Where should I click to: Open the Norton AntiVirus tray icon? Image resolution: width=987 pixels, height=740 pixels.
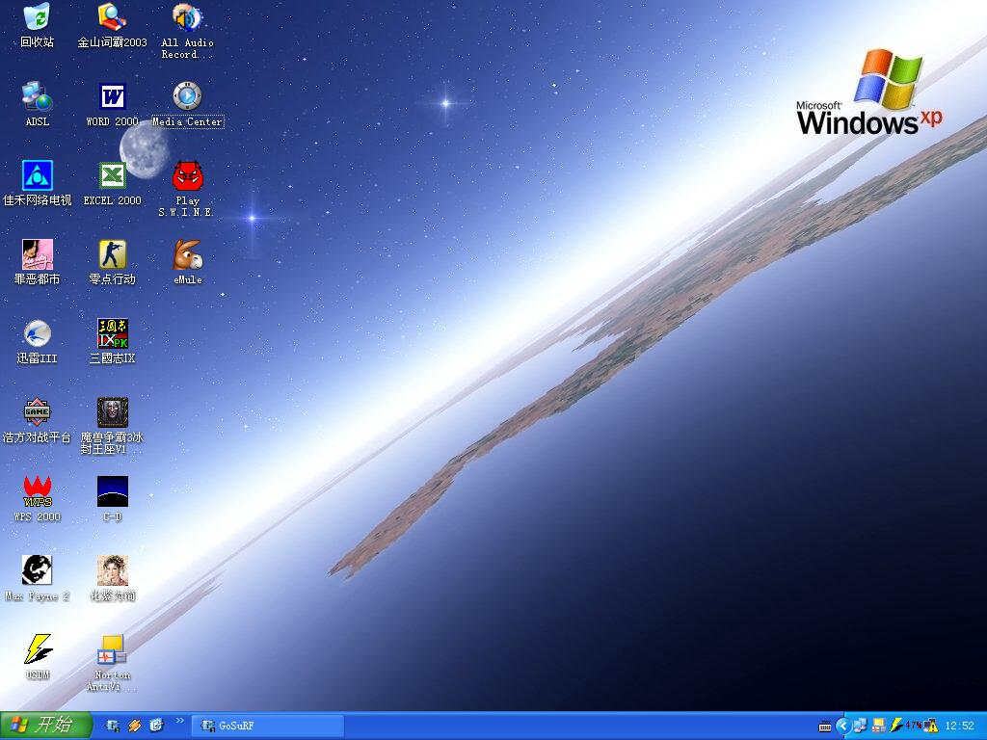pos(879,726)
